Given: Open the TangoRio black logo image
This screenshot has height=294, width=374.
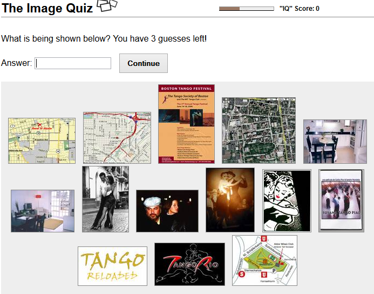Looking at the screenshot, I should click(189, 264).
